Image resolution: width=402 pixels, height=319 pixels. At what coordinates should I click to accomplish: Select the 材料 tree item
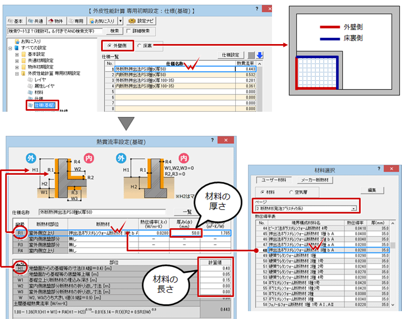point(36,92)
